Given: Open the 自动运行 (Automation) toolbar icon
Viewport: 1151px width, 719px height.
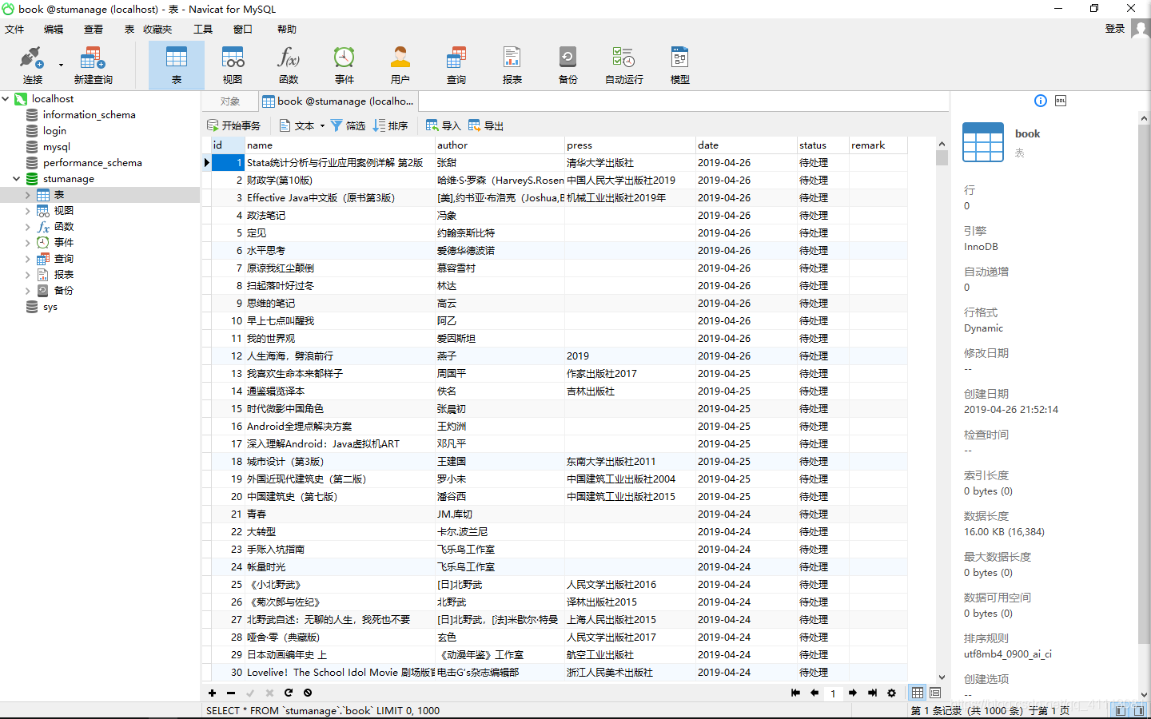Looking at the screenshot, I should [x=624, y=65].
